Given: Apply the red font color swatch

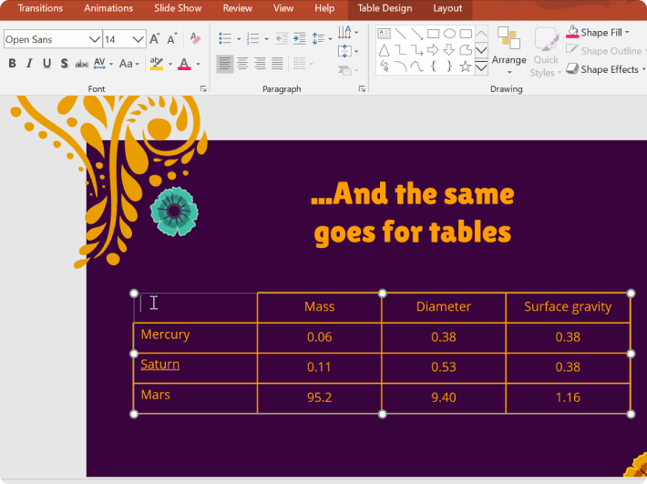Looking at the screenshot, I should pos(184,64).
